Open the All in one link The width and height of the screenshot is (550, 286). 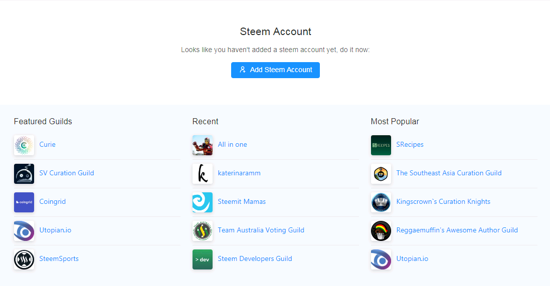tap(232, 144)
